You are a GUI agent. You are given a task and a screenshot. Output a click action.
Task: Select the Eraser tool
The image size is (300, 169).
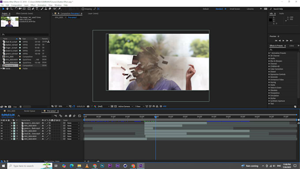coord(50,9)
